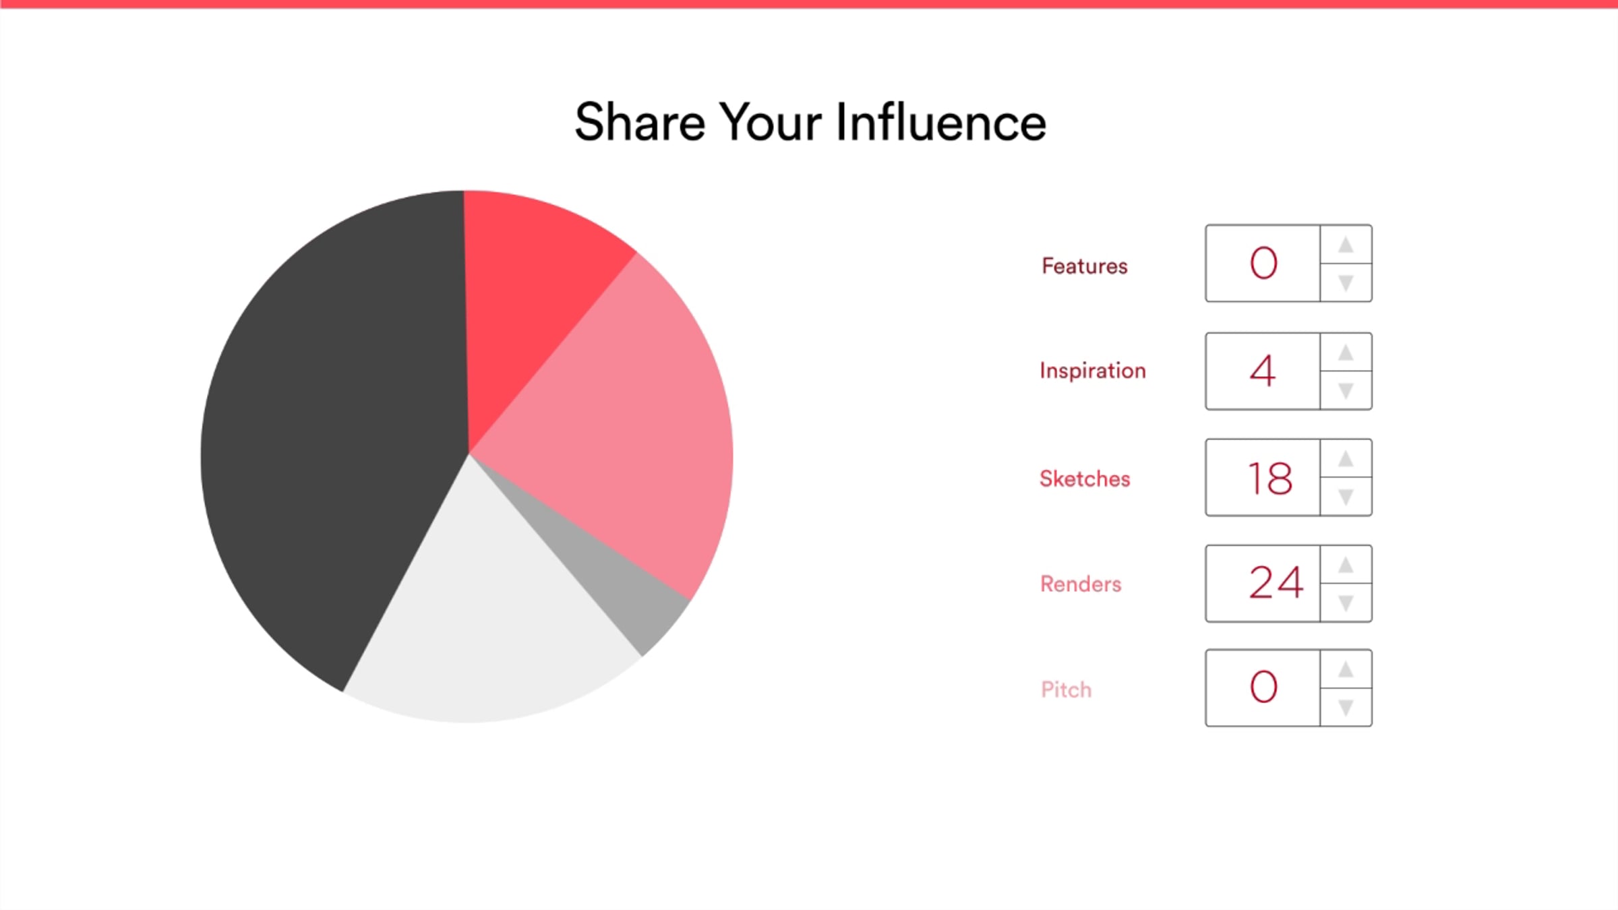
Task: Decrement the Inspiration stepper down arrow
Action: (x=1346, y=390)
